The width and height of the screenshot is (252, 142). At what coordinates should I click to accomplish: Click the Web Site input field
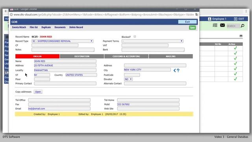click(x=148, y=109)
